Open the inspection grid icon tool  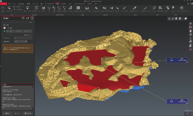[36, 8]
